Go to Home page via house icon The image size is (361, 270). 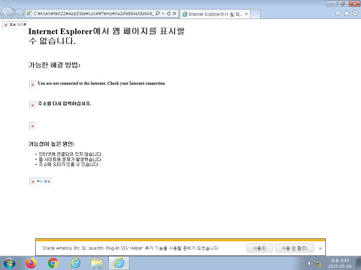(x=338, y=13)
